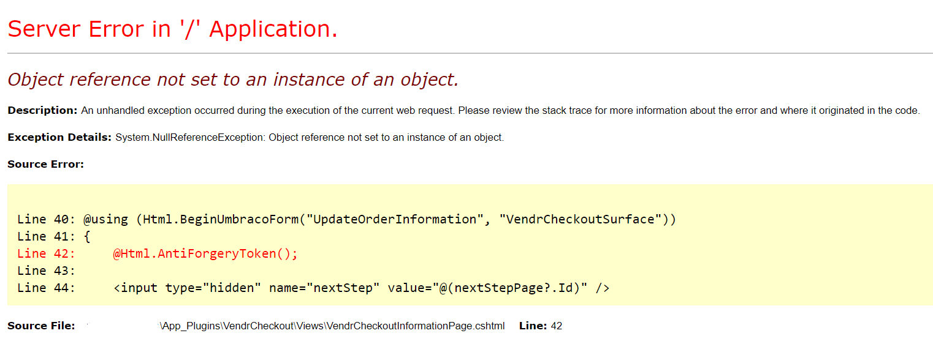This screenshot has width=933, height=344.
Task: Click the italic 'Object reference not set' subheading
Action: coord(233,80)
